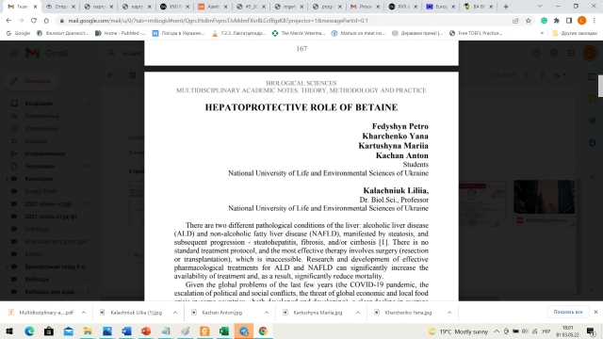Open the Chrome profile avatar
603x339 pixels.
pos(582,21)
